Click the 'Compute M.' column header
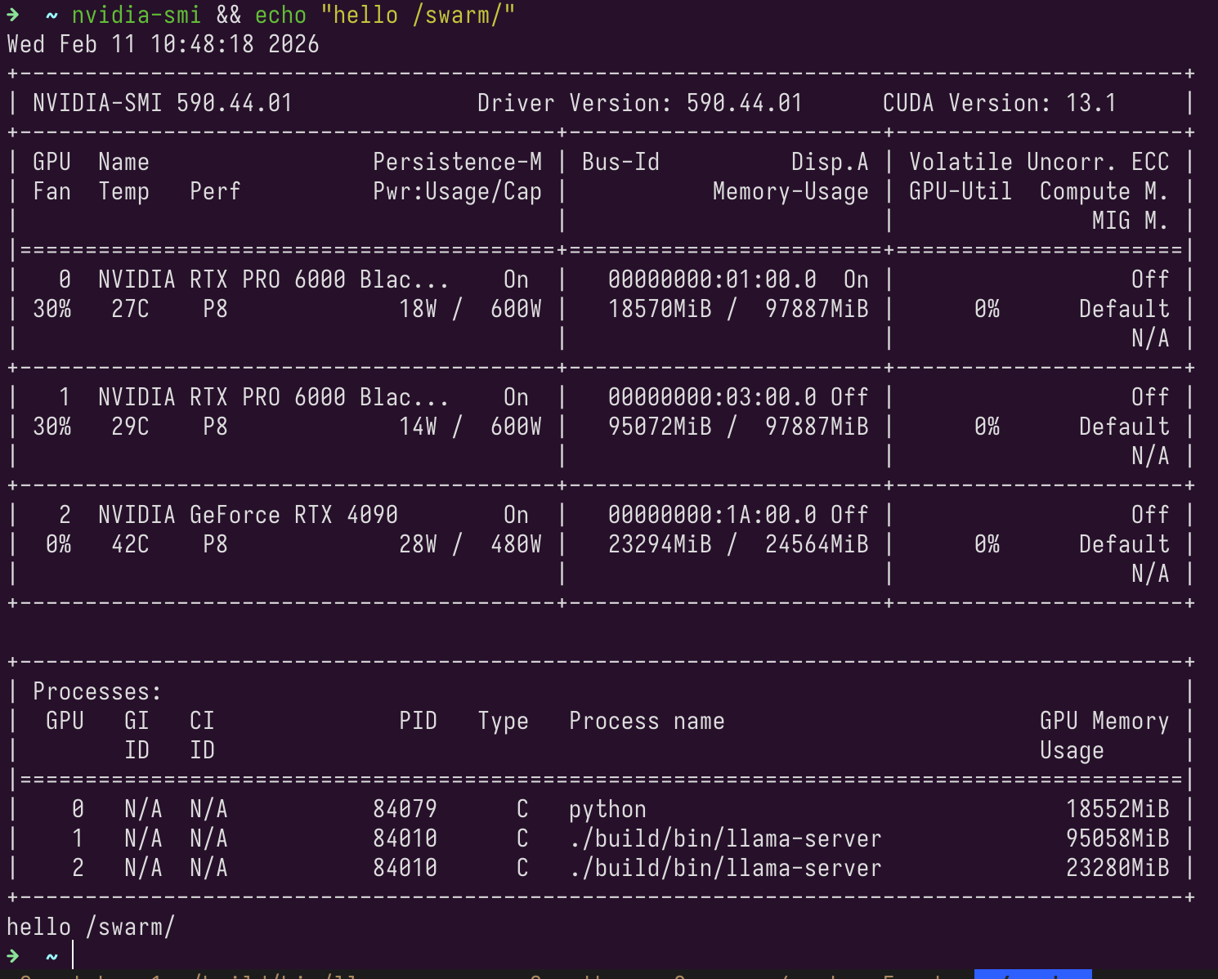This screenshot has height=979, width=1218. pos(1104,191)
